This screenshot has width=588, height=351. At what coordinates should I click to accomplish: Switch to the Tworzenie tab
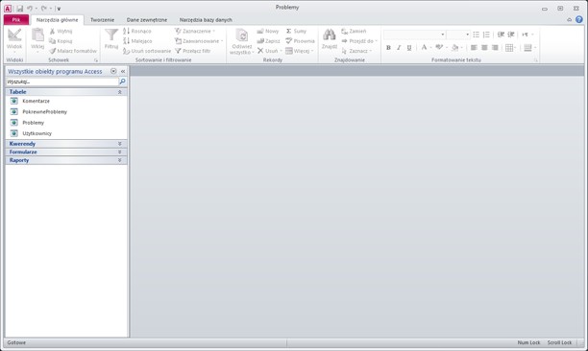(x=102, y=20)
